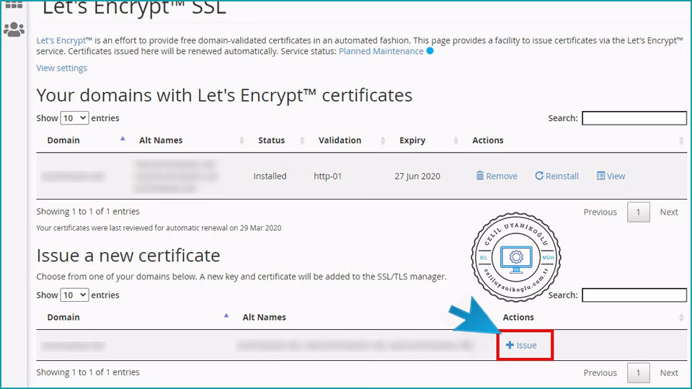Image resolution: width=692 pixels, height=389 pixels.
Task: Sort new certificate table by Alt Names header
Action: [264, 317]
